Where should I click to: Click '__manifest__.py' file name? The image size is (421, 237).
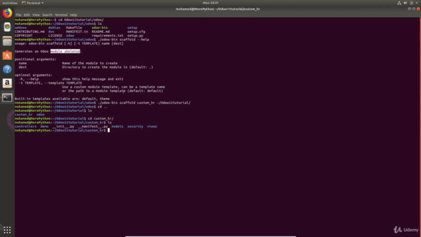click(93, 126)
